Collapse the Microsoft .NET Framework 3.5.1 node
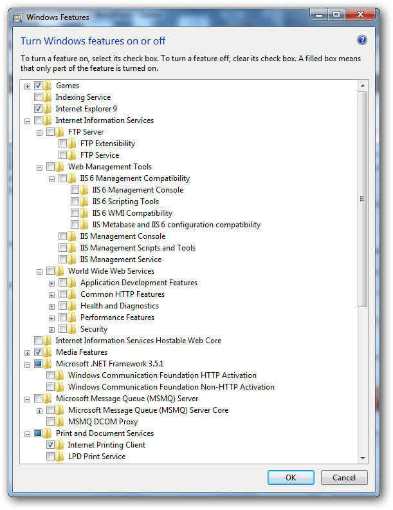The image size is (393, 510). [x=27, y=365]
